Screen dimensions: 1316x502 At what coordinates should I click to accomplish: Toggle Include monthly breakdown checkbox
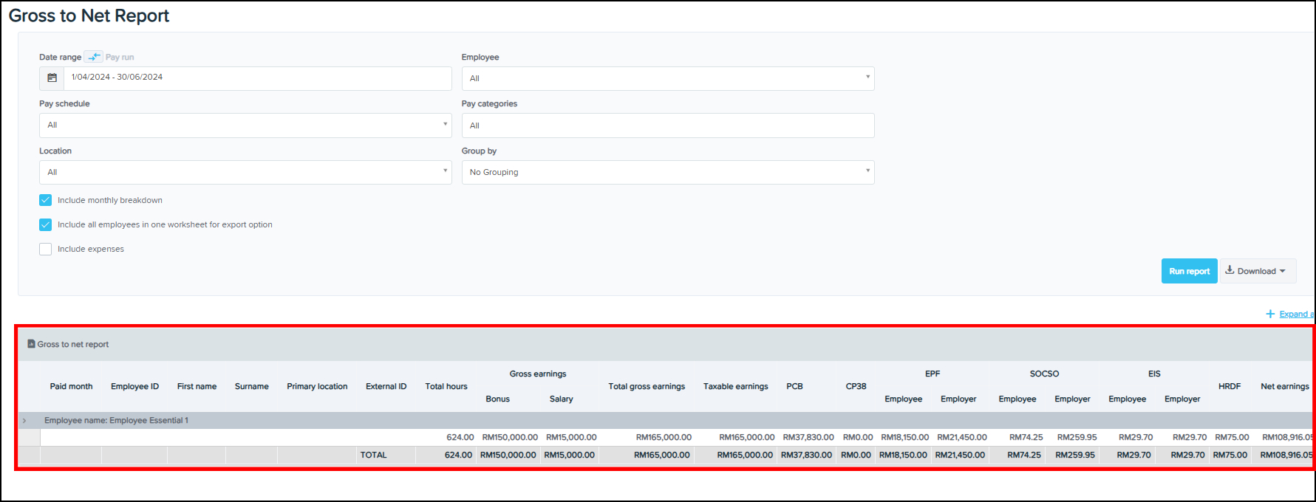click(46, 200)
